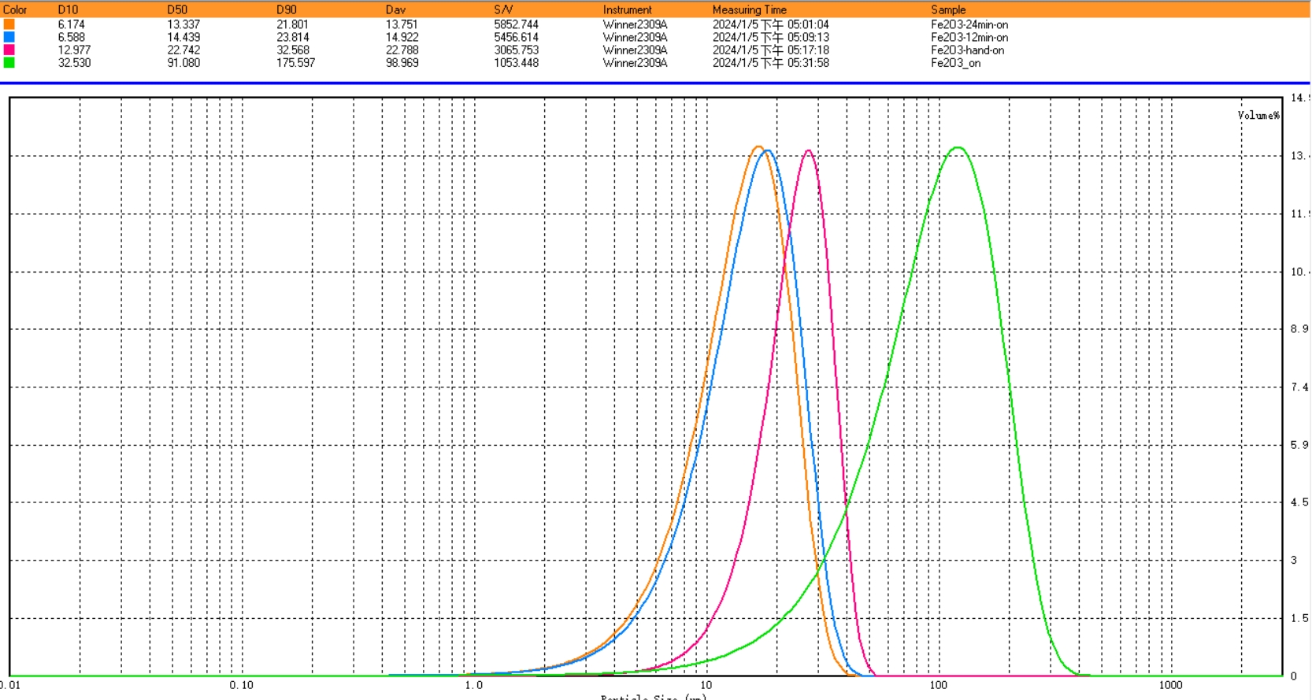Select the Fe2O3-12min-on sample entry
Image resolution: width=1312 pixels, height=700 pixels.
[x=969, y=37]
